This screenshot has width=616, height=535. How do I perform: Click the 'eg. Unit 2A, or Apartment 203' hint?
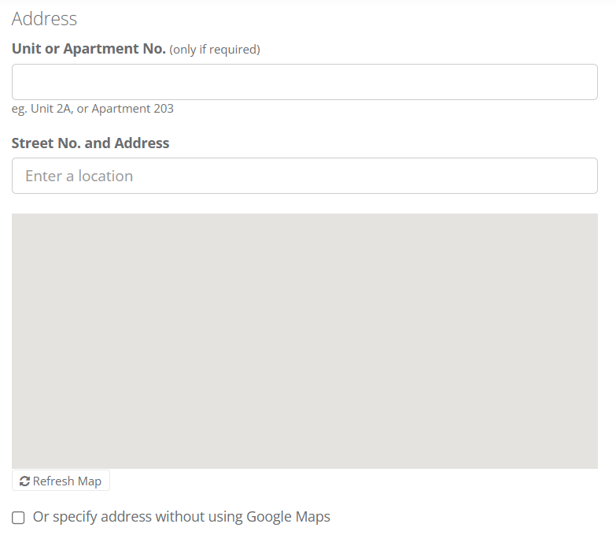click(93, 109)
